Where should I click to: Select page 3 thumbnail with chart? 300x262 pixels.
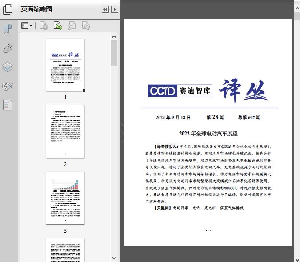click(65, 198)
